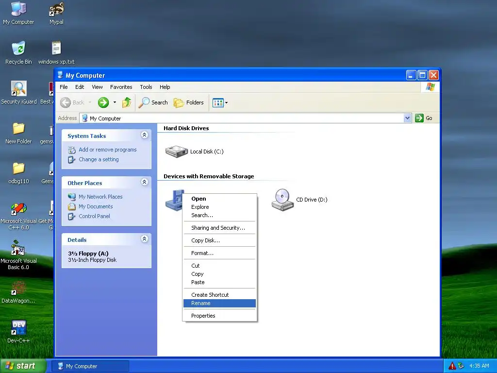The height and width of the screenshot is (373, 497).
Task: Click Add or remove programs link
Action: click(x=107, y=150)
